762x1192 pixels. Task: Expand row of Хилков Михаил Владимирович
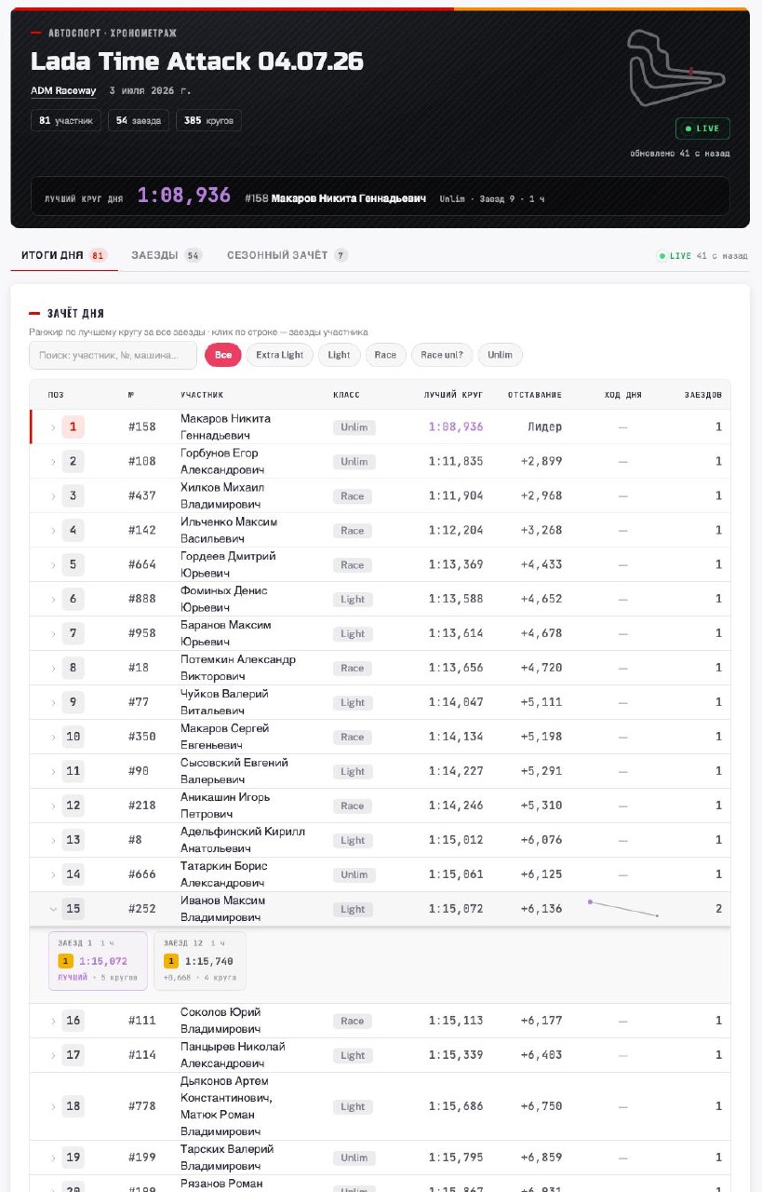point(53,496)
